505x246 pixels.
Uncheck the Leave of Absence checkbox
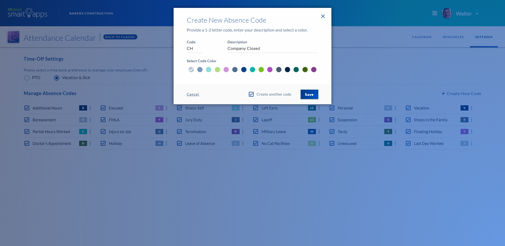click(x=179, y=143)
